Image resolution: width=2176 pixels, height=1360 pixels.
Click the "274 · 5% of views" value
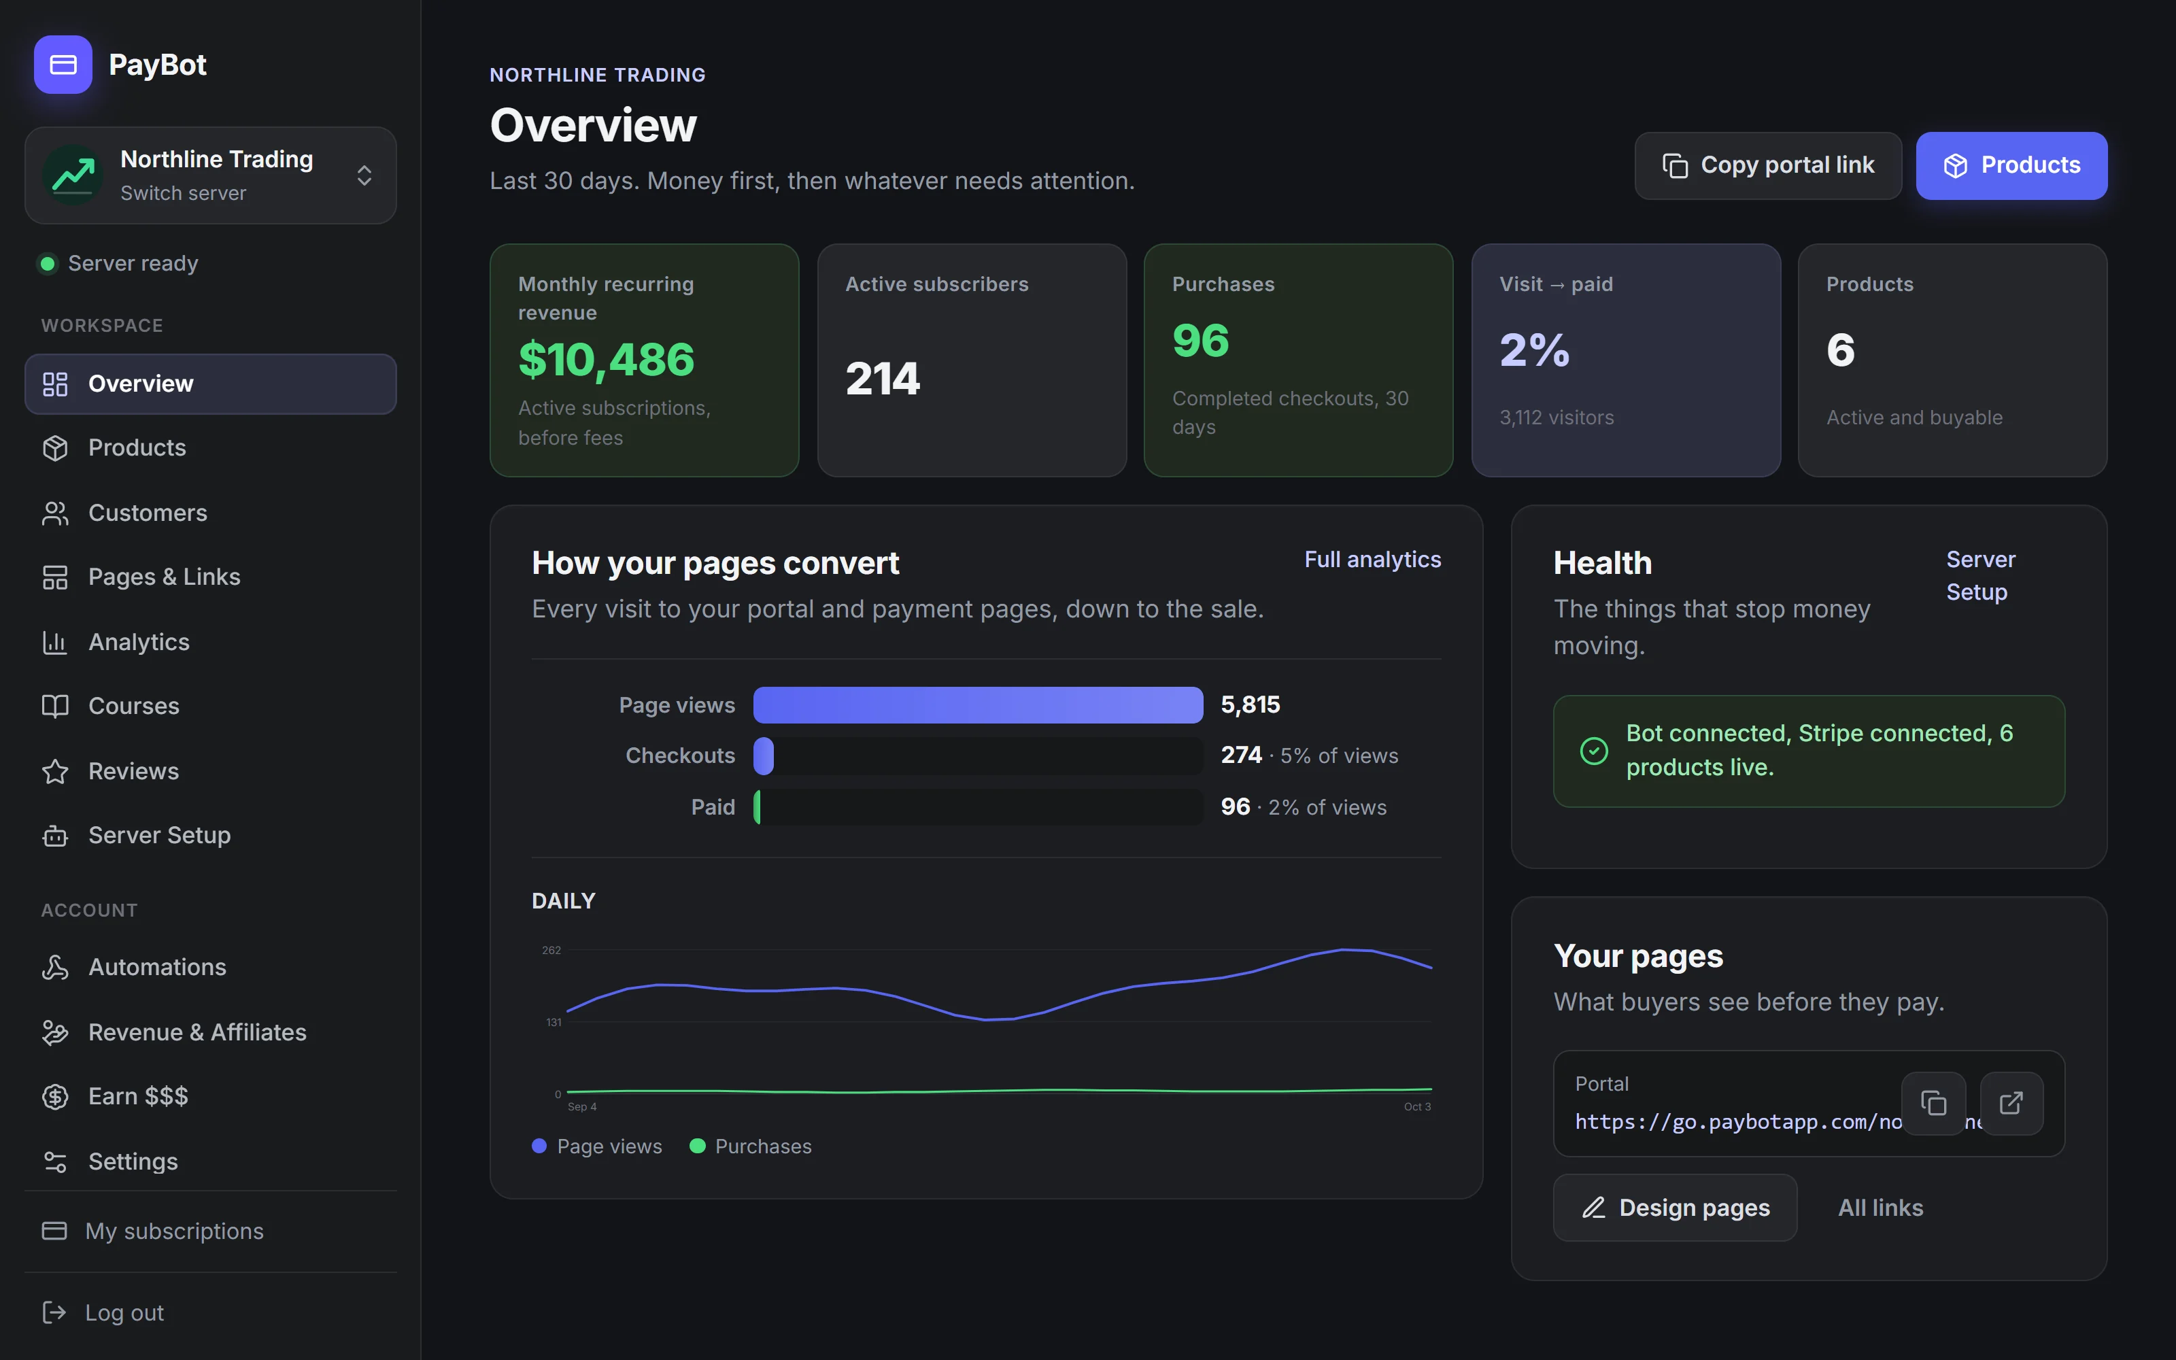pos(1309,756)
